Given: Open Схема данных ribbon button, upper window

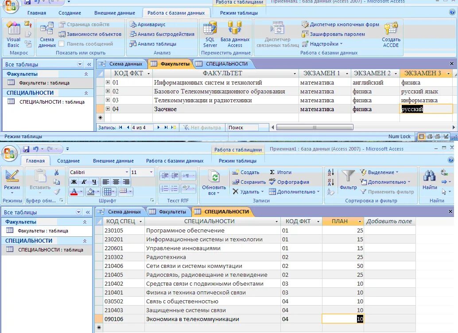Looking at the screenshot, I should (x=47, y=35).
